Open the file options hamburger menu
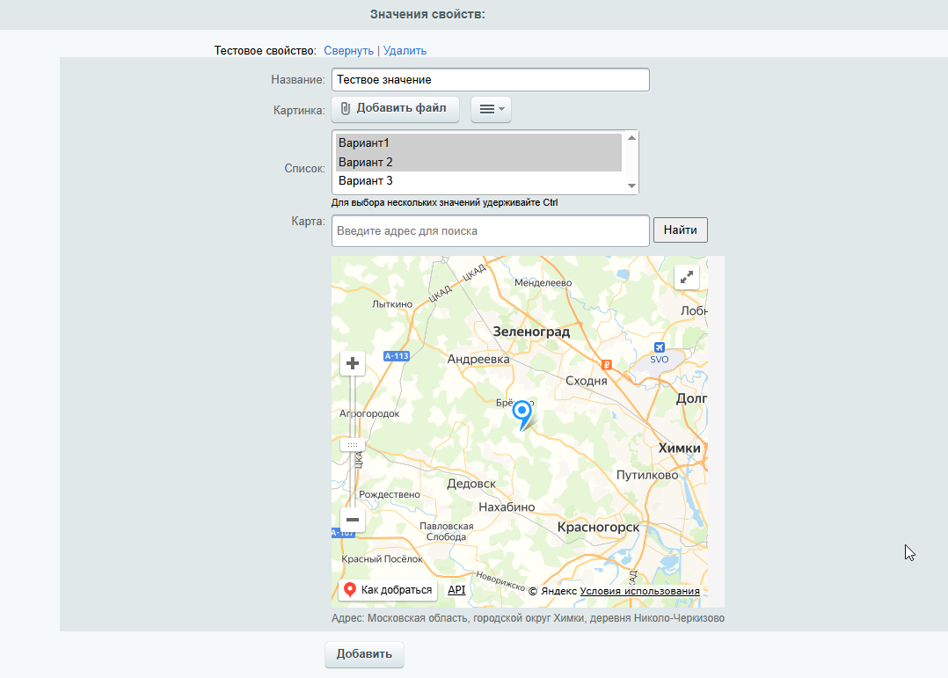This screenshot has height=678, width=948. coord(491,109)
